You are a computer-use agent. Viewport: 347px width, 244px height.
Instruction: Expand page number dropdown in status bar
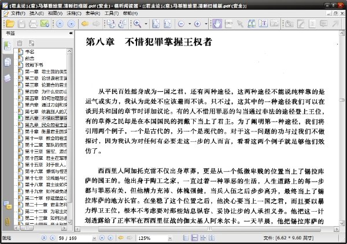coord(94,238)
